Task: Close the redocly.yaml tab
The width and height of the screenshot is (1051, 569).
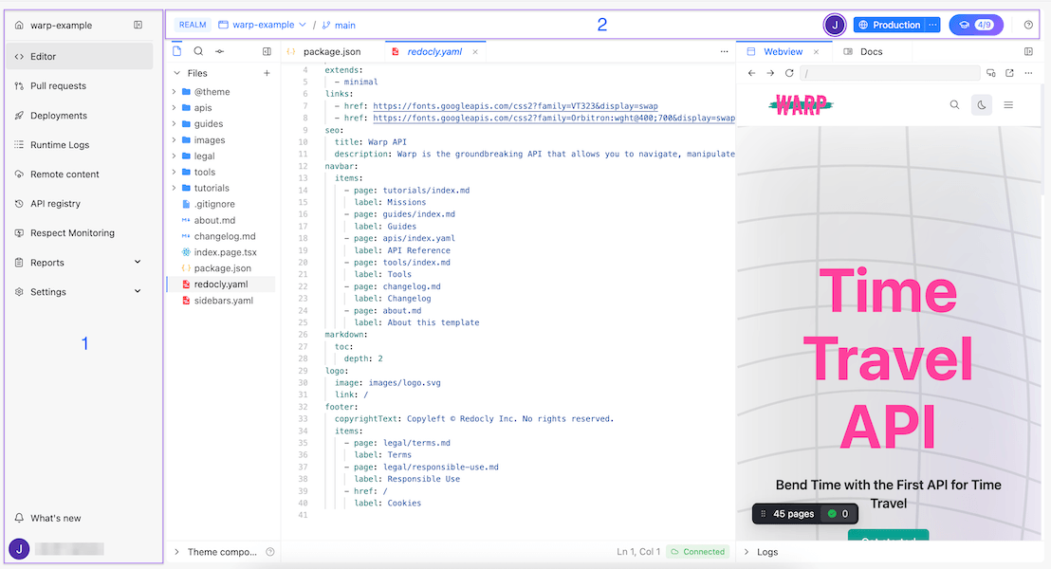Action: pyautogui.click(x=475, y=51)
